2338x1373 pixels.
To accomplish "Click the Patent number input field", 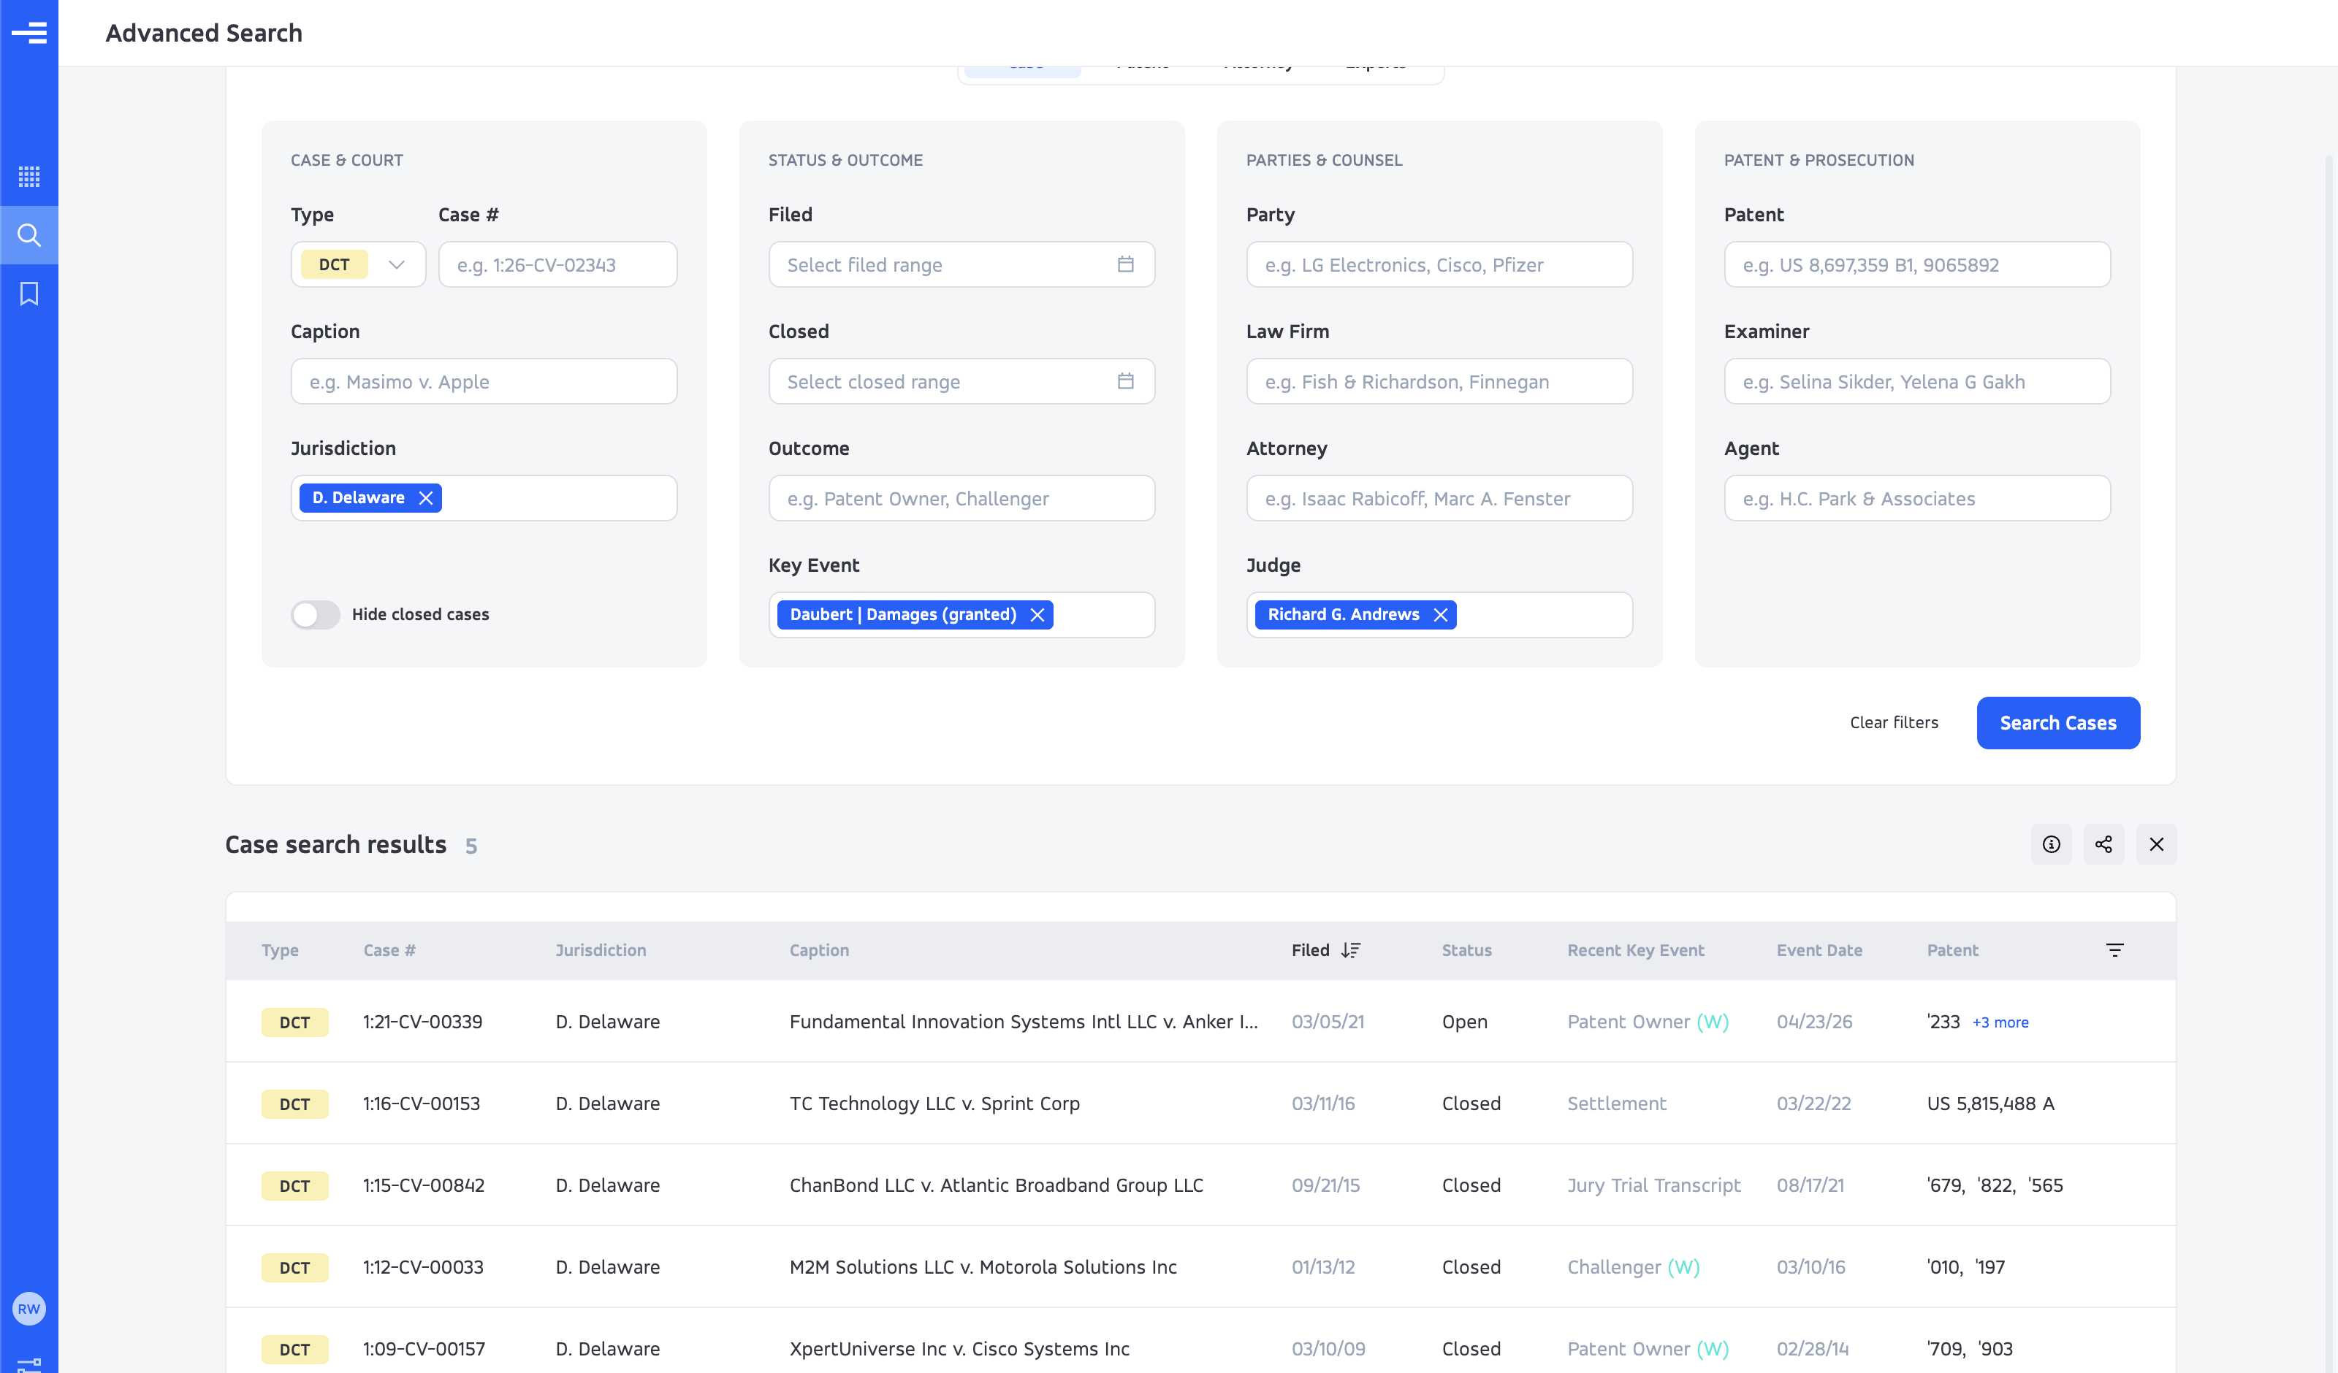I will pos(1918,264).
